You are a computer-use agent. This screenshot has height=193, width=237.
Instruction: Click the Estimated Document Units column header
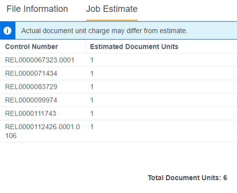134,47
